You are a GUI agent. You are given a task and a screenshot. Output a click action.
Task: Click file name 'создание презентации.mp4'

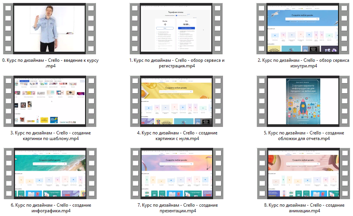(177, 208)
